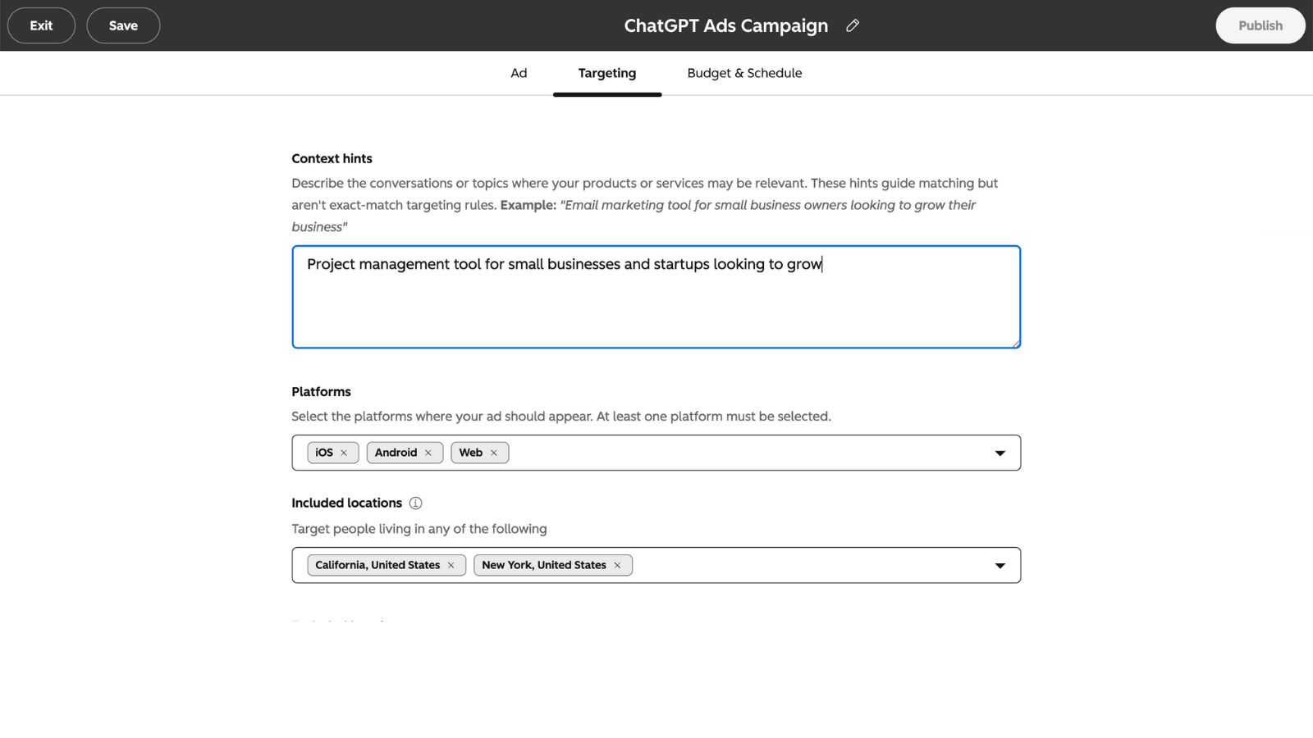The height and width of the screenshot is (738, 1313).
Task: Edit campaign name with pencil icon
Action: [x=853, y=25]
